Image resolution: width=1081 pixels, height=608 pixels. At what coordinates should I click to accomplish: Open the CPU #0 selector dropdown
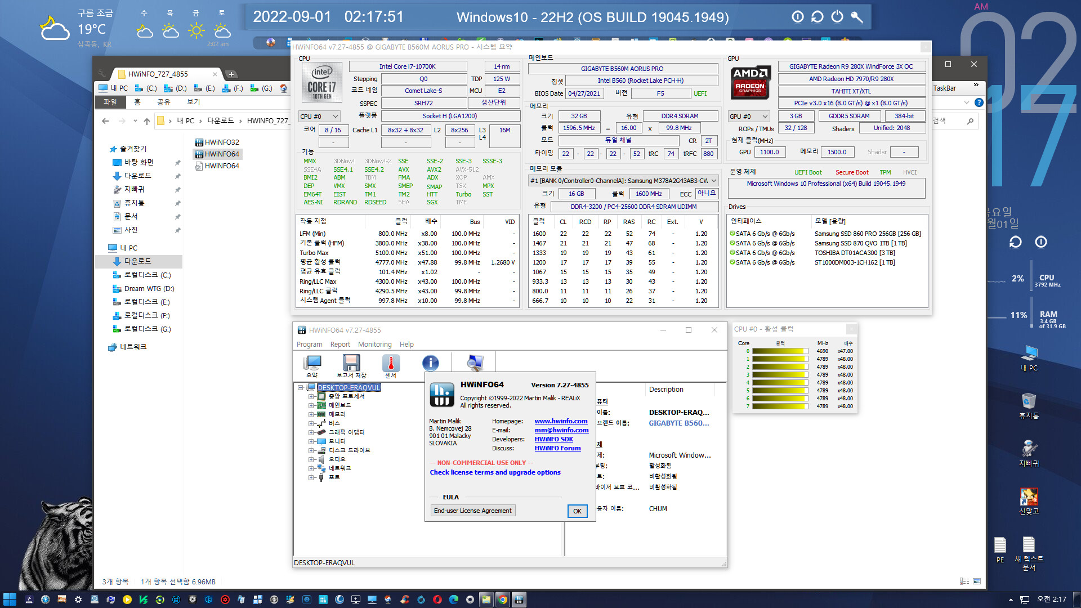pyautogui.click(x=319, y=117)
